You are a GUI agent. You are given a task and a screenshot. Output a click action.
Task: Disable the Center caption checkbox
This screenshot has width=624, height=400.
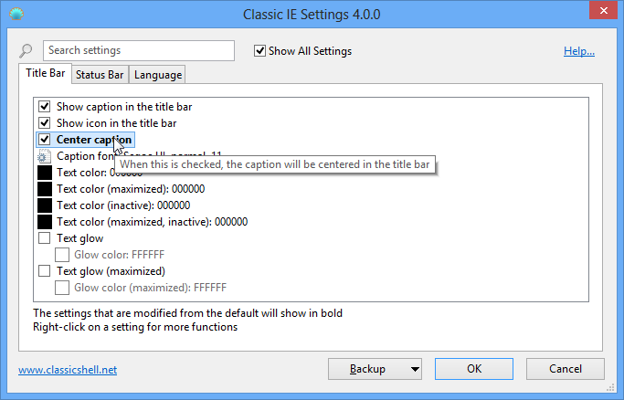45,140
